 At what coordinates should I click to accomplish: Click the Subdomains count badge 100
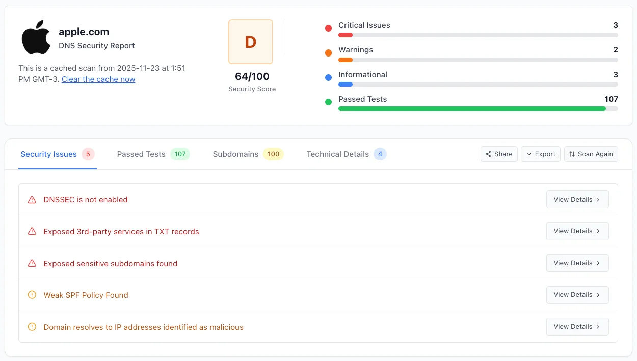pos(273,154)
